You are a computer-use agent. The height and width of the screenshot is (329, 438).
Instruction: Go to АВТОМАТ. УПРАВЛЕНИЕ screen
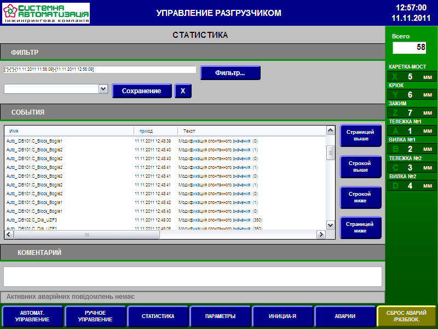(x=32, y=316)
